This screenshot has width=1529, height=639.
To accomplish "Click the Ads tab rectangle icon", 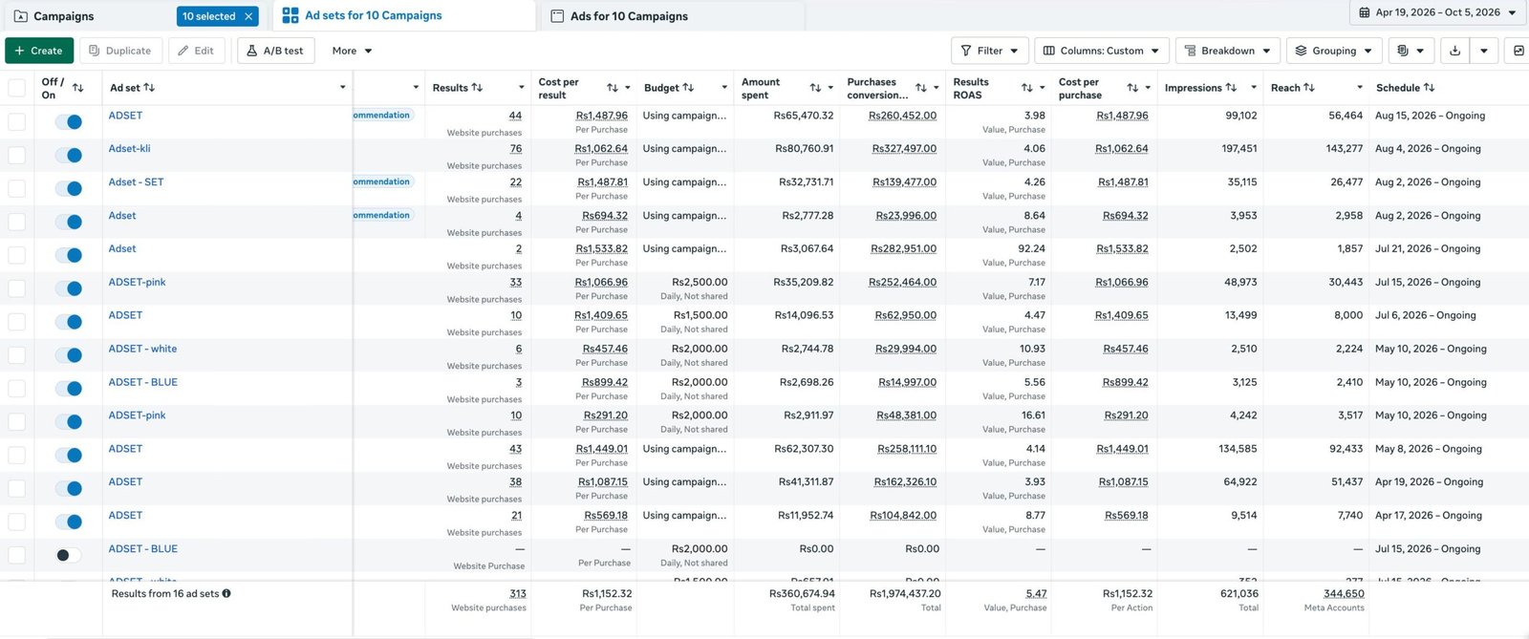I will coord(557,16).
